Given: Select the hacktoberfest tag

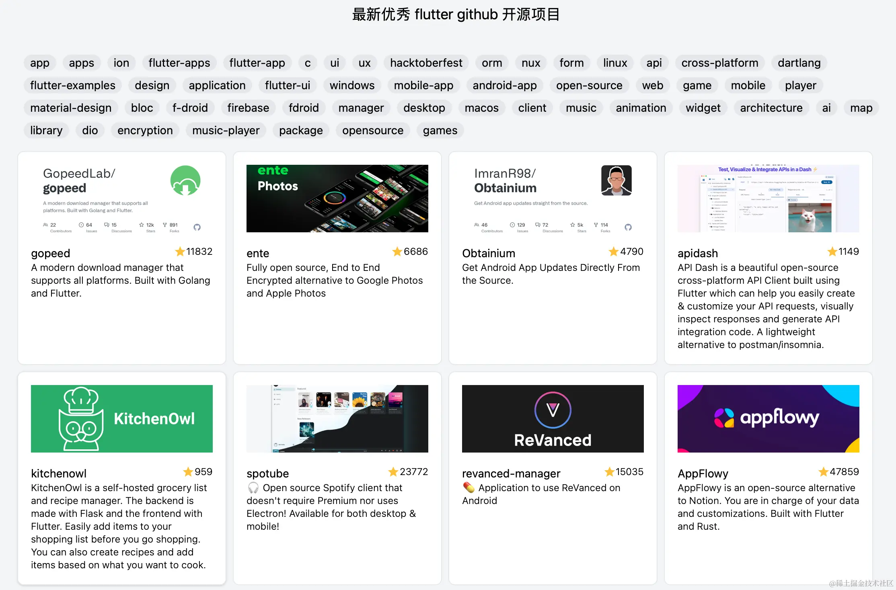Looking at the screenshot, I should tap(426, 63).
